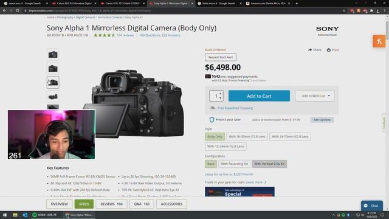389x219 pixels.
Task: Open the REVIEWS 104 section tab
Action: 111,204
